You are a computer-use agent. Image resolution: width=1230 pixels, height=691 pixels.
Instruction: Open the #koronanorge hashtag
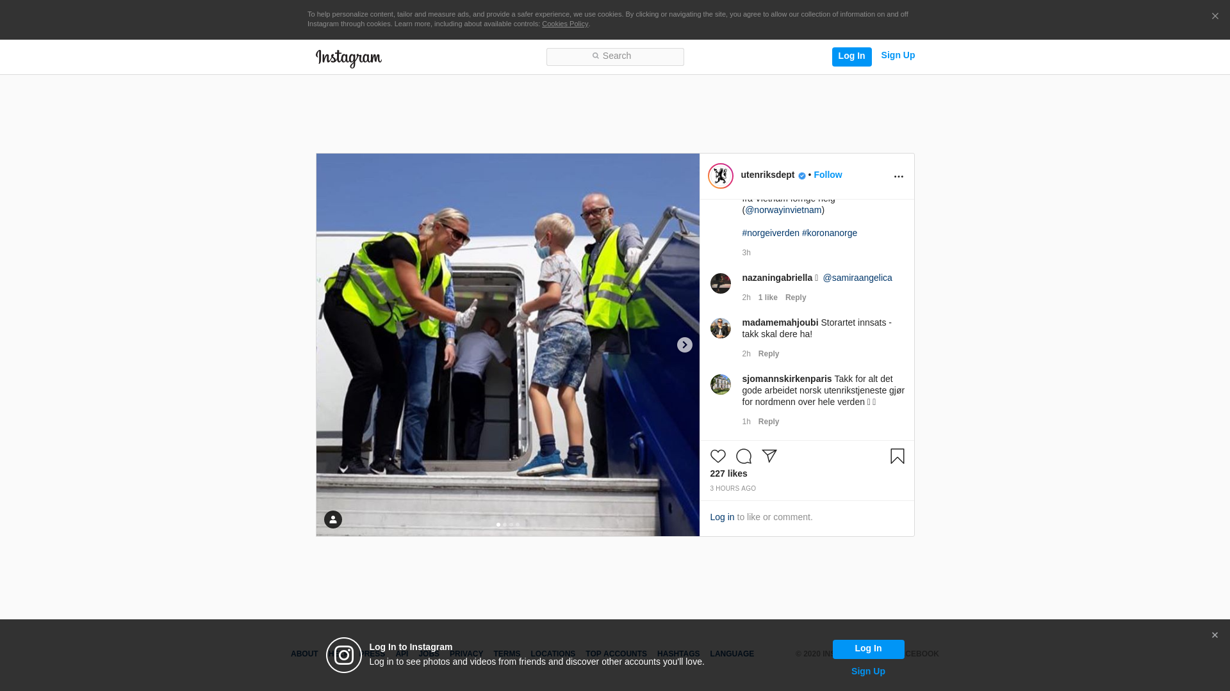pos(830,233)
